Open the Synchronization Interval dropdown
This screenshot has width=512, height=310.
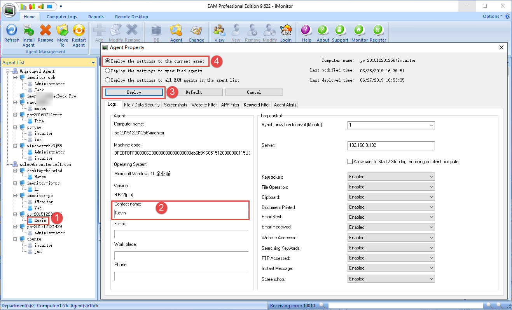pos(431,125)
